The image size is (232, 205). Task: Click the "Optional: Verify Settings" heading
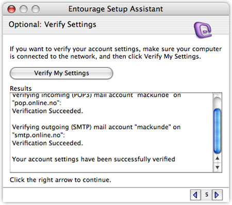tap(53, 24)
